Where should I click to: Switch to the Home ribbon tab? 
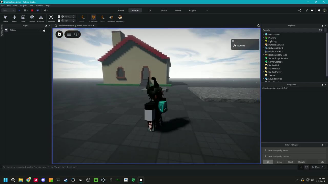121,10
